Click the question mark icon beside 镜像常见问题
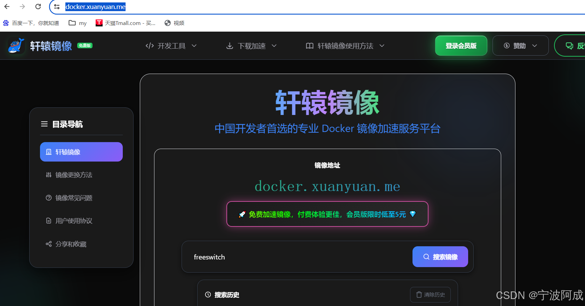 tap(49, 198)
